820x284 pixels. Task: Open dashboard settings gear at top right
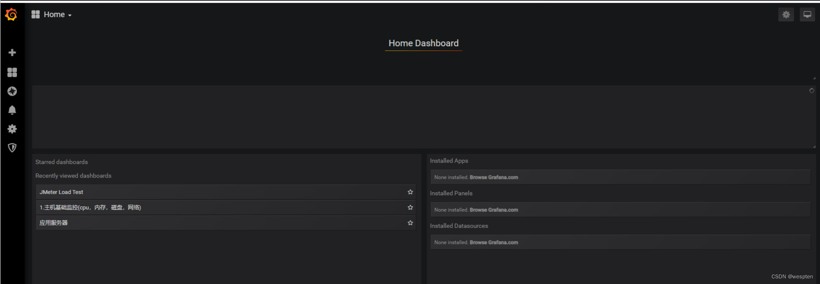pyautogui.click(x=786, y=15)
